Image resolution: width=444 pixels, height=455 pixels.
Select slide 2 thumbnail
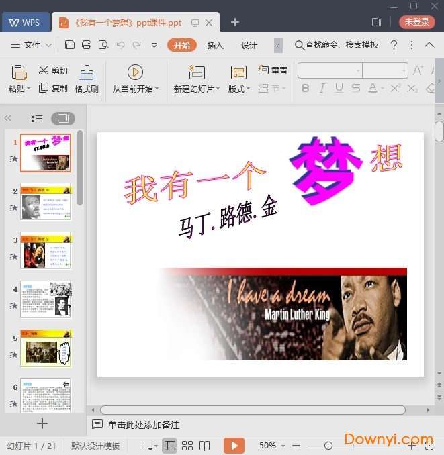point(46,202)
